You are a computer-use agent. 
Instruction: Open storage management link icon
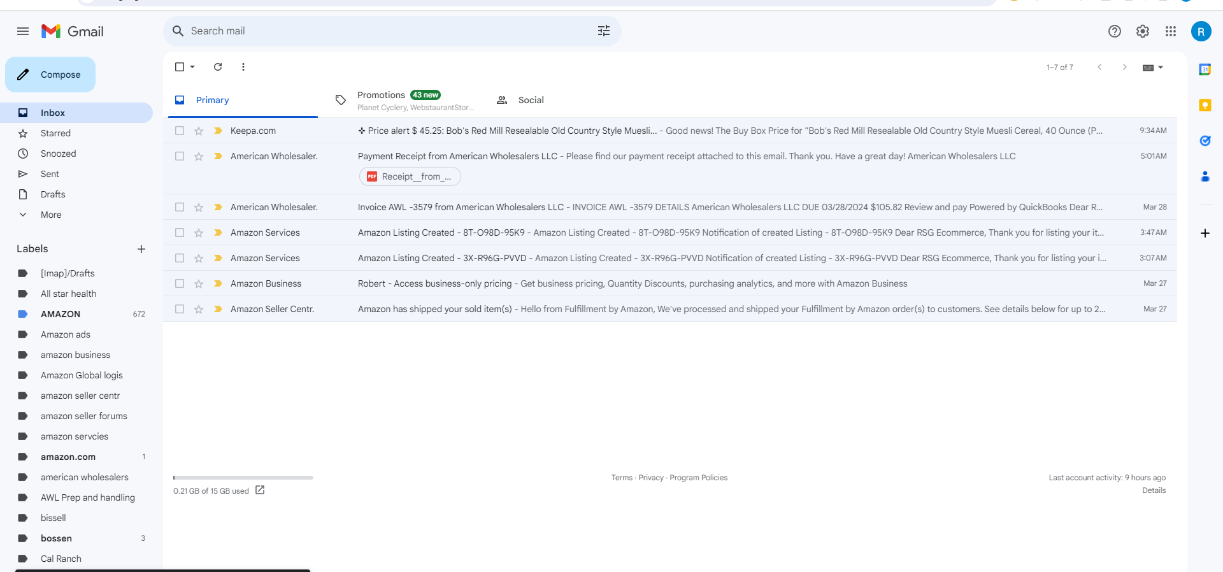pyautogui.click(x=260, y=490)
